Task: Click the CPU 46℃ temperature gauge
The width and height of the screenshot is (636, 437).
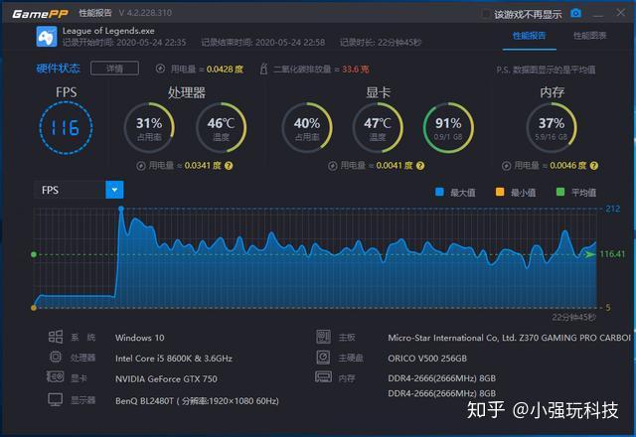Action: [221, 128]
